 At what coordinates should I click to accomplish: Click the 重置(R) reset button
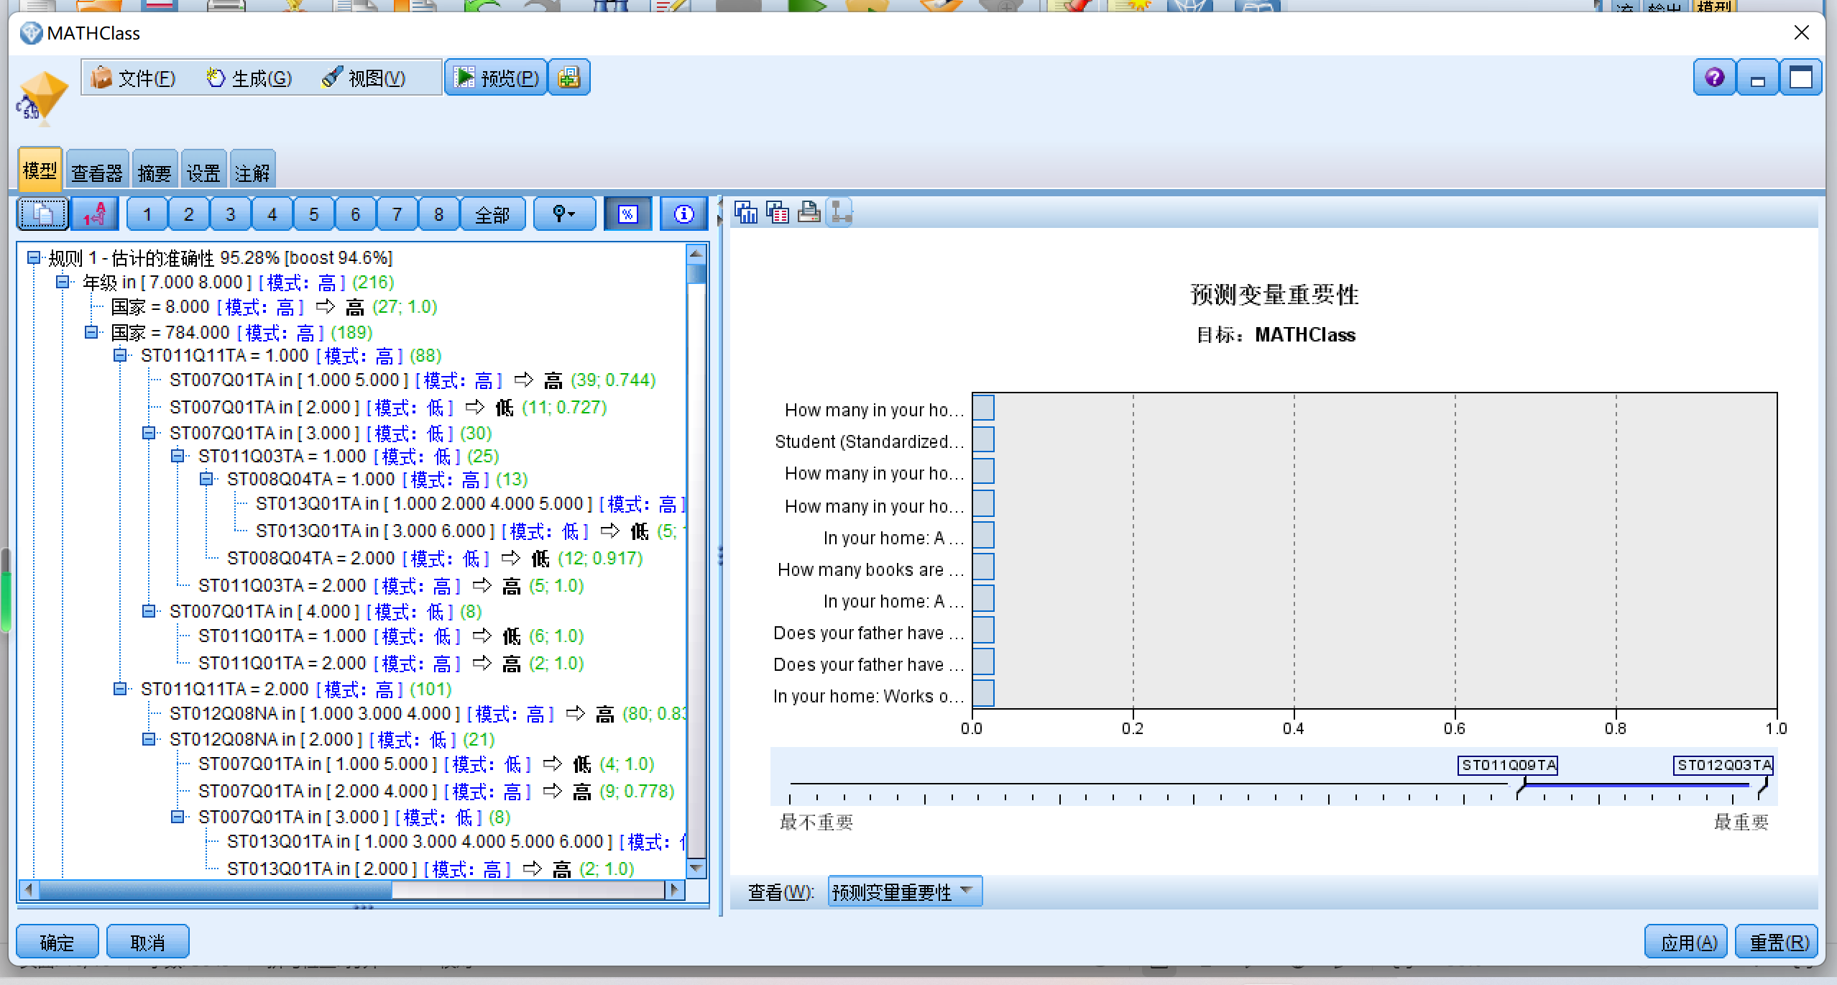tap(1778, 942)
